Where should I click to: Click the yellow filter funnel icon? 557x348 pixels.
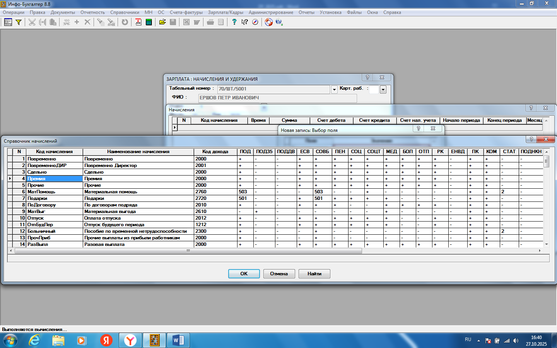pos(18,22)
